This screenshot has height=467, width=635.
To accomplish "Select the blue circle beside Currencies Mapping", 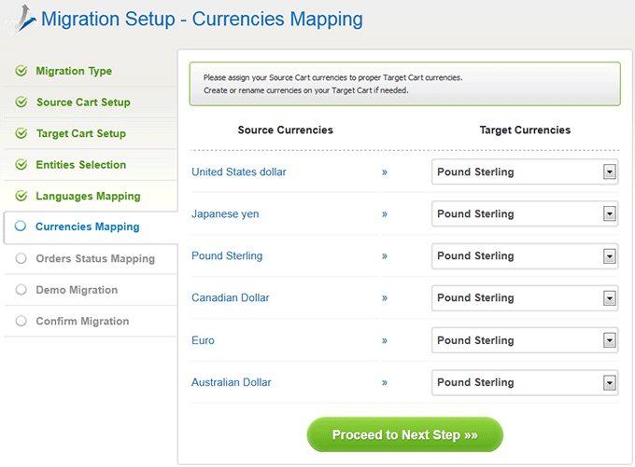I will [21, 226].
